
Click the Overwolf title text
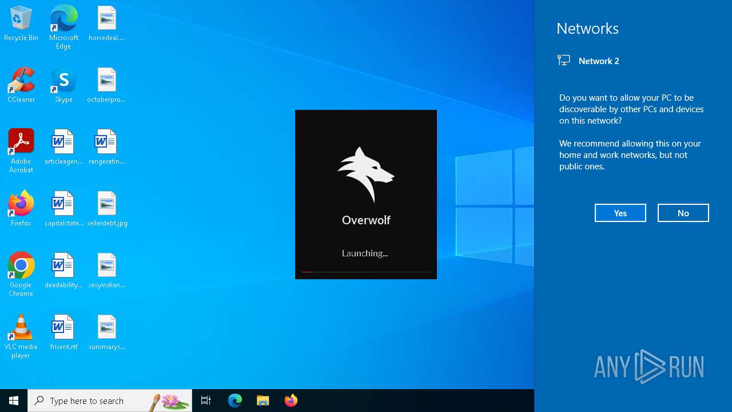(366, 220)
